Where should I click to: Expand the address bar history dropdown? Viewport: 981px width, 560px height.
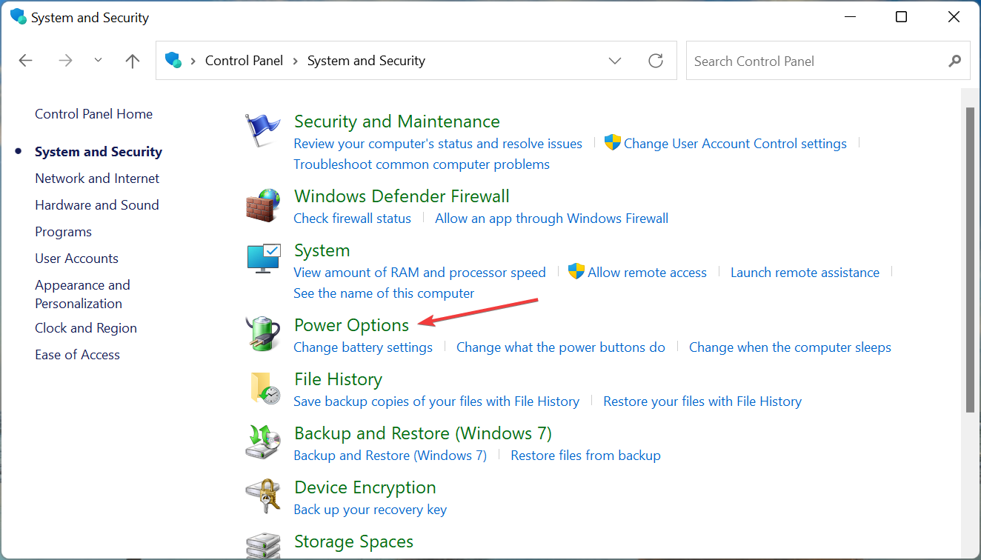(x=614, y=61)
